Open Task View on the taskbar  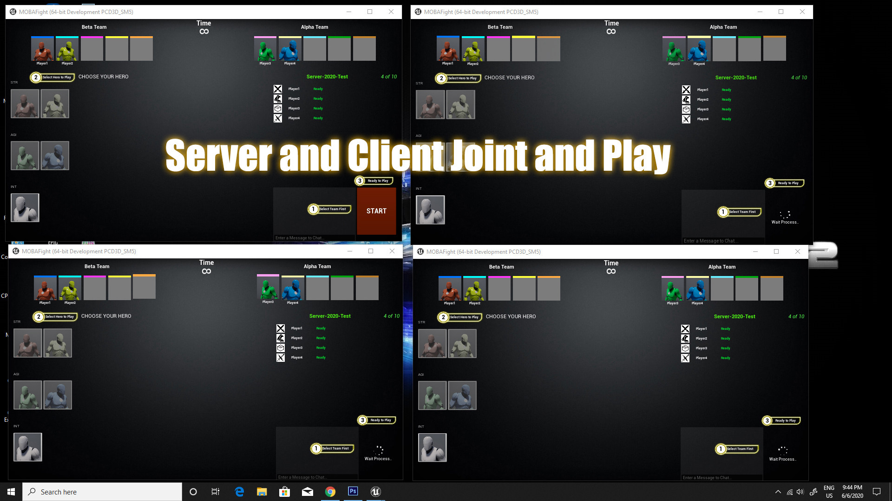216,491
